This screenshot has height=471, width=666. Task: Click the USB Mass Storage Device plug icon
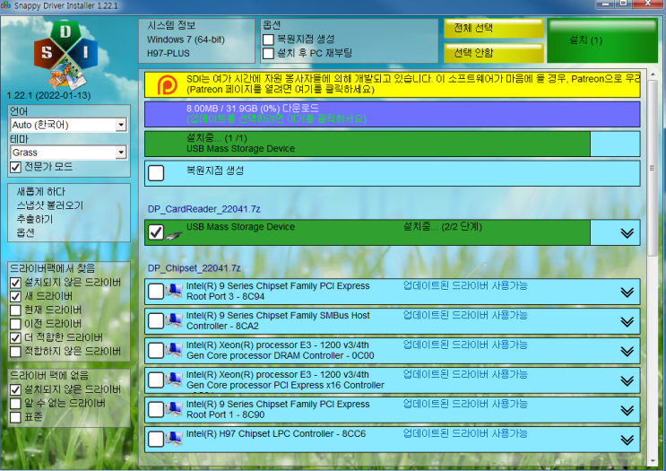coord(174,235)
